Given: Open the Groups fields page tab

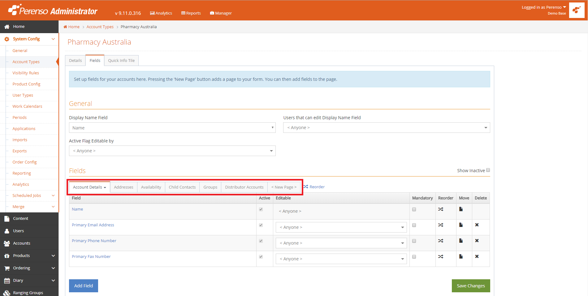Looking at the screenshot, I should [x=210, y=187].
